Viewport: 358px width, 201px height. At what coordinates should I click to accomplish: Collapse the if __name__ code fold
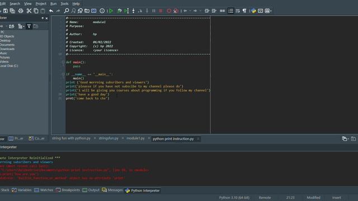click(x=63, y=74)
